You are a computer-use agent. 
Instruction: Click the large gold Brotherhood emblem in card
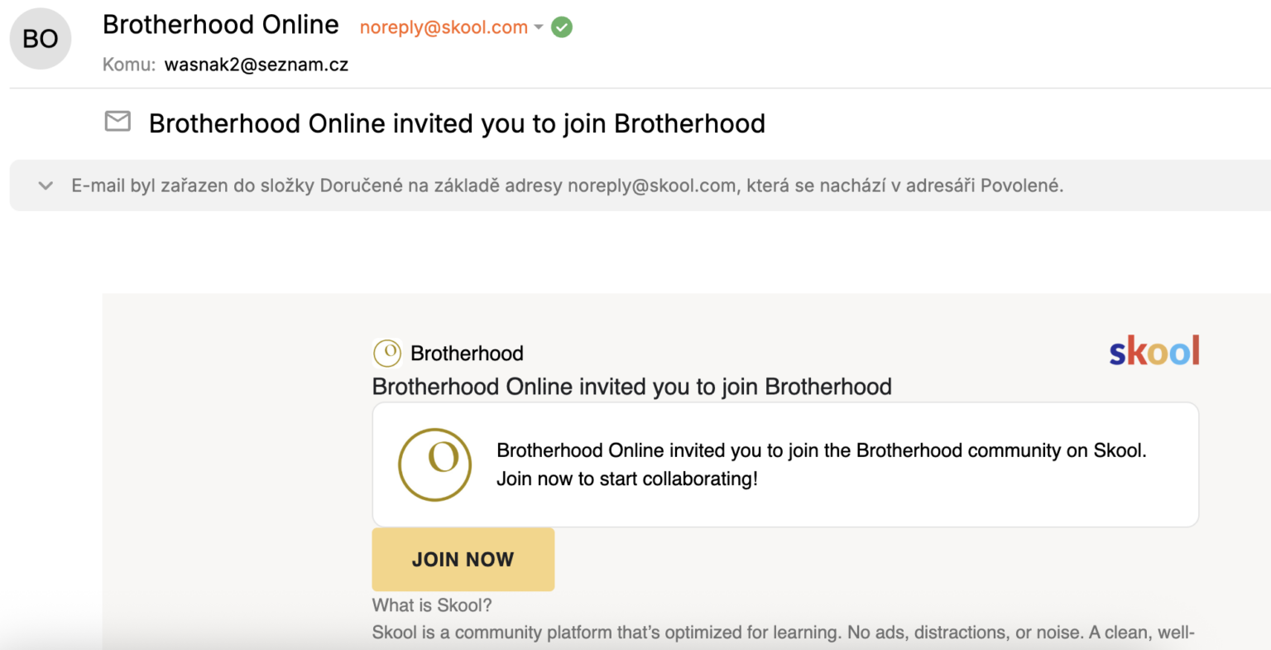pos(435,464)
